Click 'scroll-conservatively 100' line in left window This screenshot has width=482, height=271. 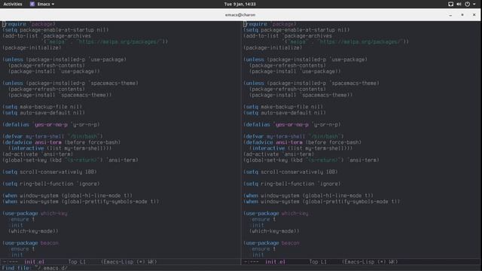(50, 172)
